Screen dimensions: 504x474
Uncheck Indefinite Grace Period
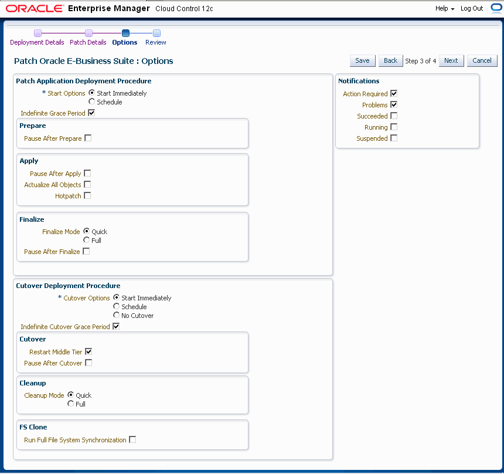pos(91,113)
